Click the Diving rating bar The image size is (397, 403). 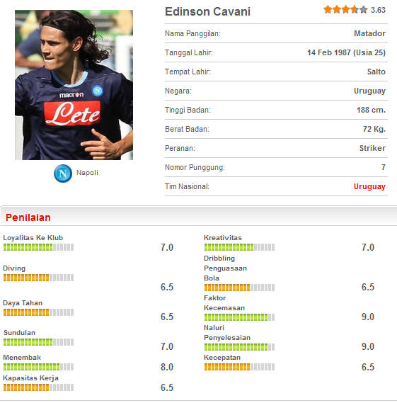point(38,278)
